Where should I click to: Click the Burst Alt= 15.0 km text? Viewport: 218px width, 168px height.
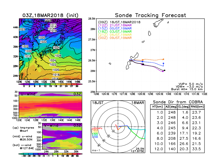[x=189, y=89]
